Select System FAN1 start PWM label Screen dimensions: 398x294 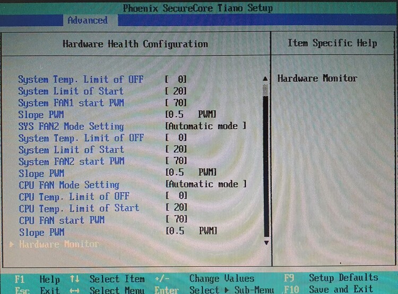pyautogui.click(x=71, y=103)
